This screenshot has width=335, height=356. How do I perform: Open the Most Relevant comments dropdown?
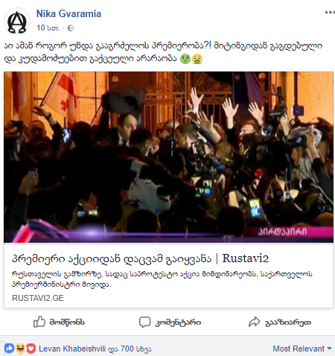tap(302, 349)
